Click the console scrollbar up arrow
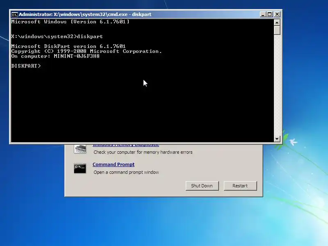The image size is (328, 246). point(277,23)
